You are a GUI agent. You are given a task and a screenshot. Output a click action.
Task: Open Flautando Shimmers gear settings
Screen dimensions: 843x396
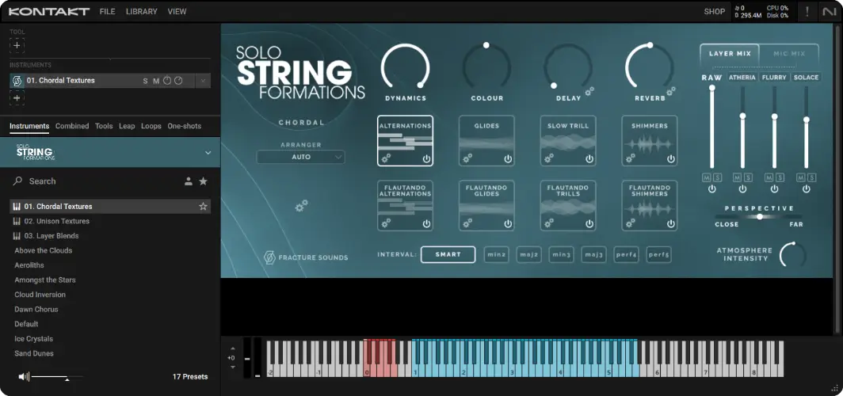coord(631,223)
